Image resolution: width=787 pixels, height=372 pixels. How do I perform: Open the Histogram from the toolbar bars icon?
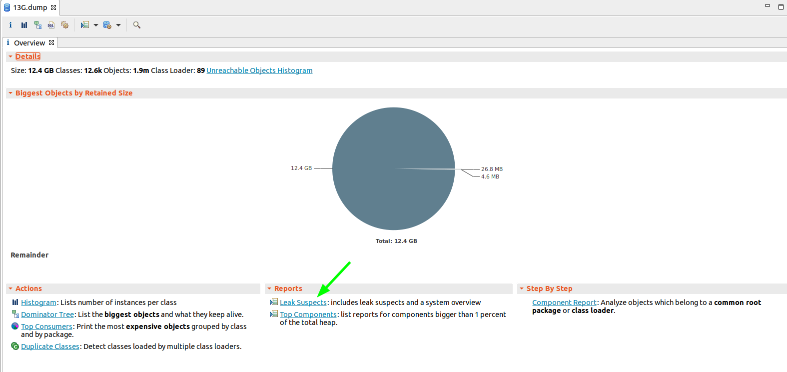pos(24,25)
